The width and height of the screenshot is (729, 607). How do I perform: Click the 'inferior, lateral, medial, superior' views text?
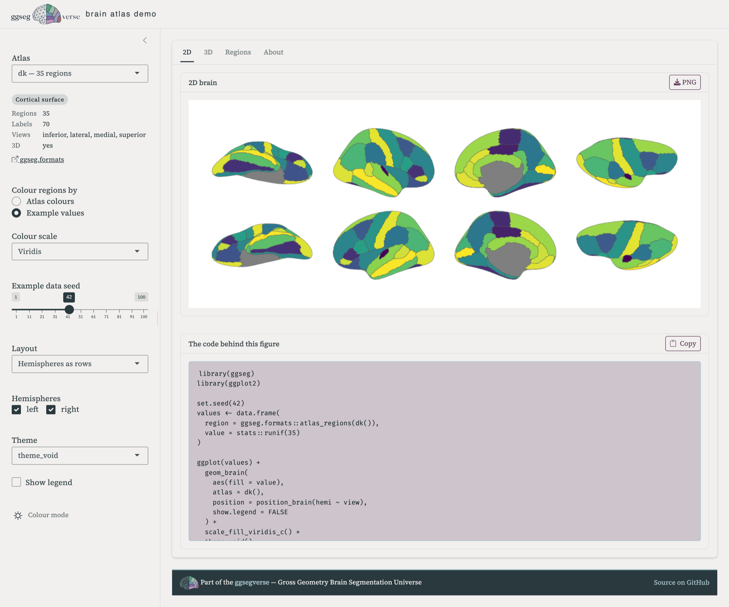tap(94, 134)
